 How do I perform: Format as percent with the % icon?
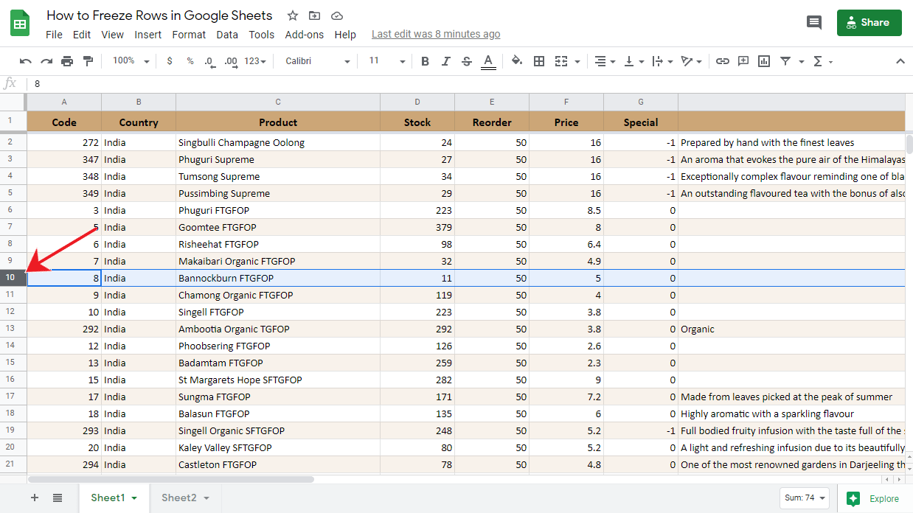(190, 61)
